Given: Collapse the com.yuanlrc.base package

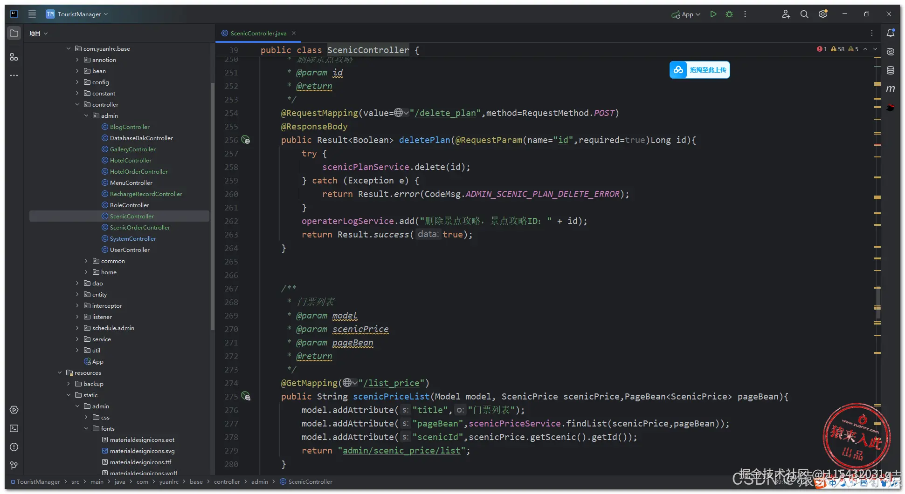Looking at the screenshot, I should tap(69, 48).
